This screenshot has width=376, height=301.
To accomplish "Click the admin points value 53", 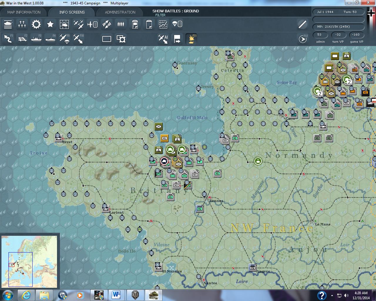I will coord(320,35).
